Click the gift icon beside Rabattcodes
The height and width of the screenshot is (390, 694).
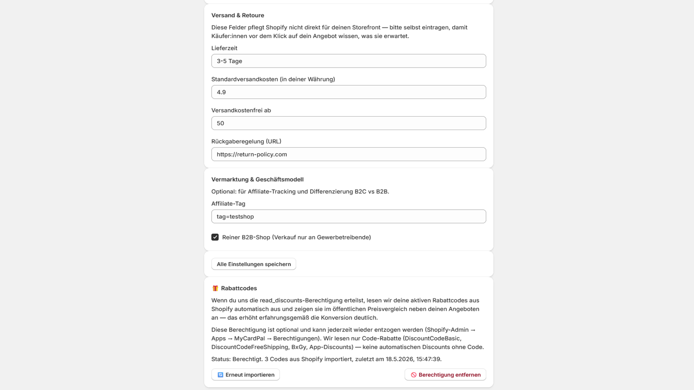point(215,288)
